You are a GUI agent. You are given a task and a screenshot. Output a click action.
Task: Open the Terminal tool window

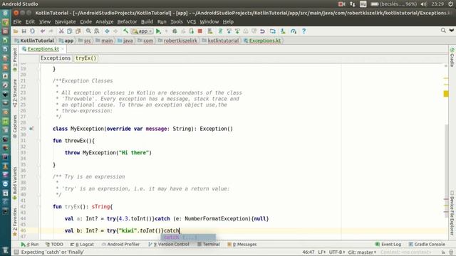[209, 245]
